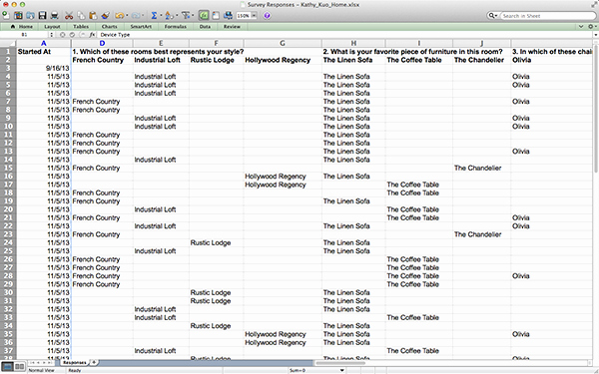This screenshot has height=374, width=599.
Task: Open the SmartArt ribbon tab
Action: coord(141,27)
